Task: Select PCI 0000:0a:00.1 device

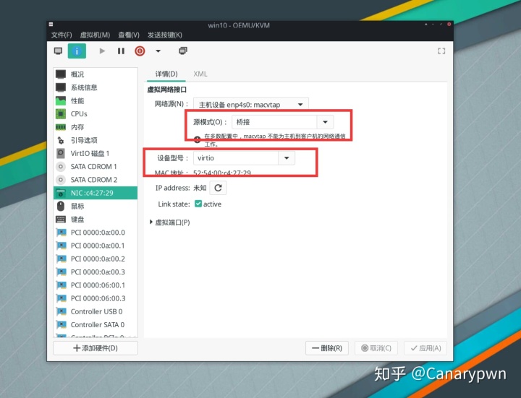Action: (x=96, y=246)
